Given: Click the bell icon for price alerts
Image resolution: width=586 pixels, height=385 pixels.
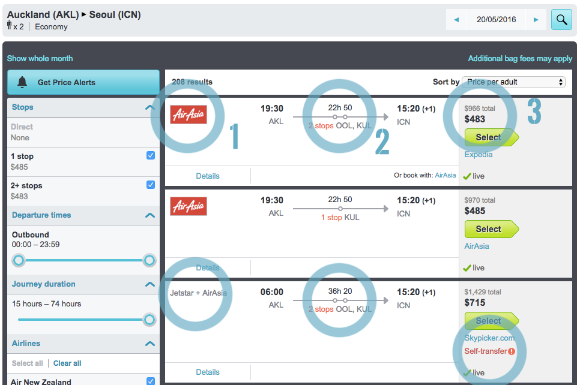Looking at the screenshot, I should click(22, 82).
